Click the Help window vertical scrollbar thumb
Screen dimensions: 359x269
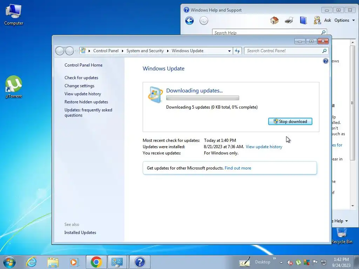(352, 103)
